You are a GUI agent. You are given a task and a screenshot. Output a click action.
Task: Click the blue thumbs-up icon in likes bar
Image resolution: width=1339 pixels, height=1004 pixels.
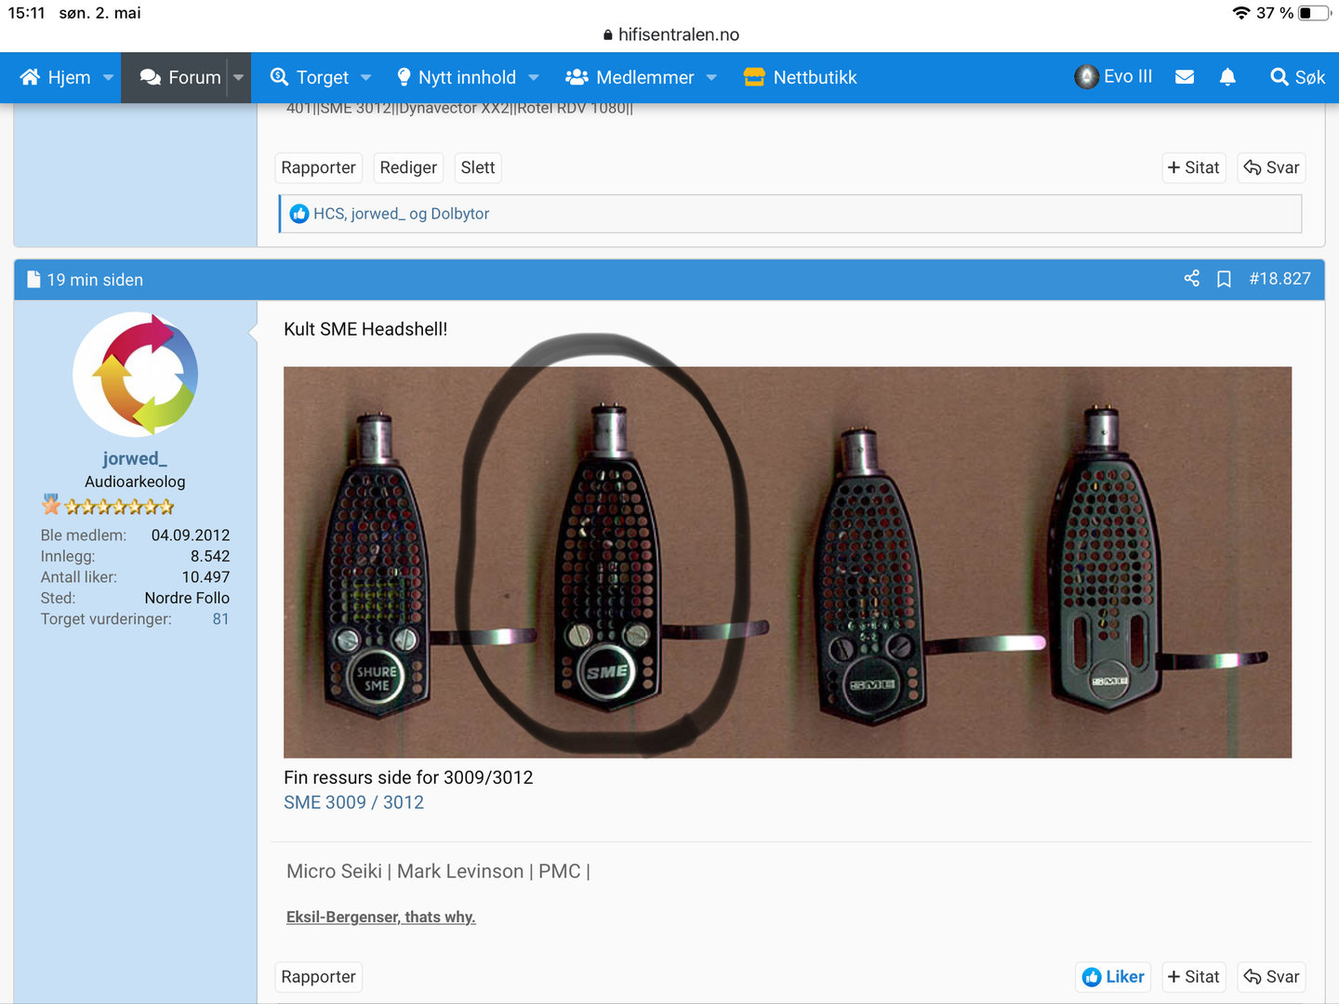[298, 214]
